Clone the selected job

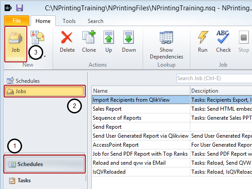click(x=89, y=42)
